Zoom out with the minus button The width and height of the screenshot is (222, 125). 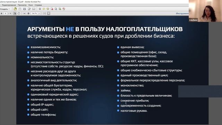coord(24,13)
